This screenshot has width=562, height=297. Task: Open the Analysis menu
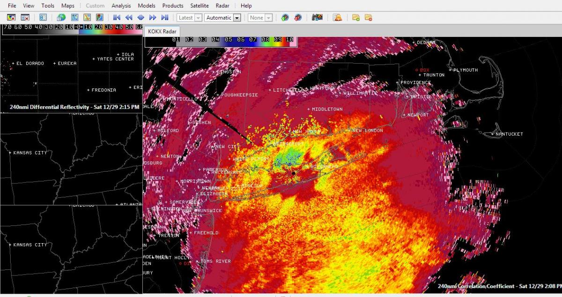coord(121,6)
